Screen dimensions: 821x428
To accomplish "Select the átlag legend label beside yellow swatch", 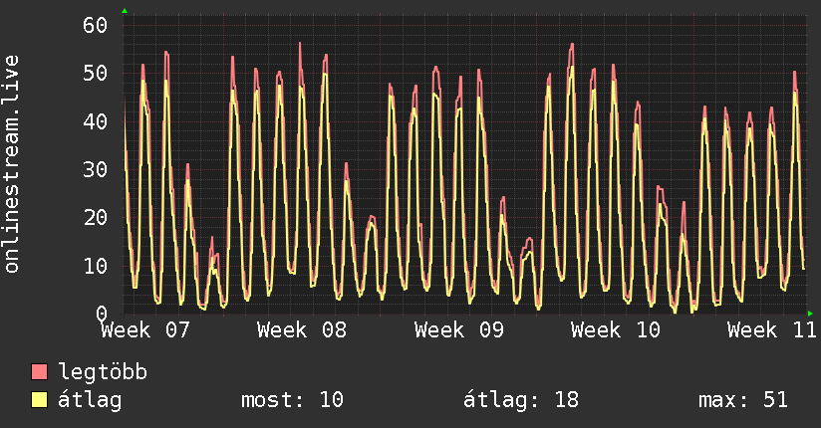I will [x=90, y=401].
